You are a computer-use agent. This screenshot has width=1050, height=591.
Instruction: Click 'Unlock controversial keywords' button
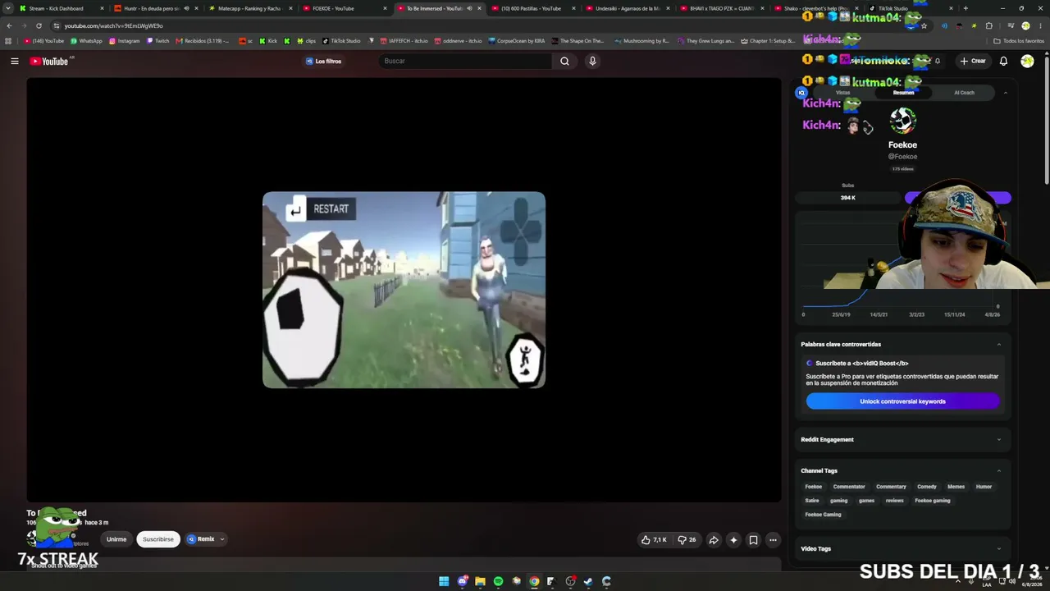(902, 401)
